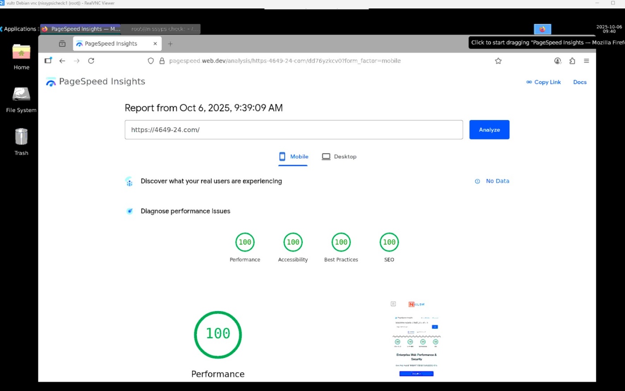Click the Analyze button
625x391 pixels.
point(489,129)
